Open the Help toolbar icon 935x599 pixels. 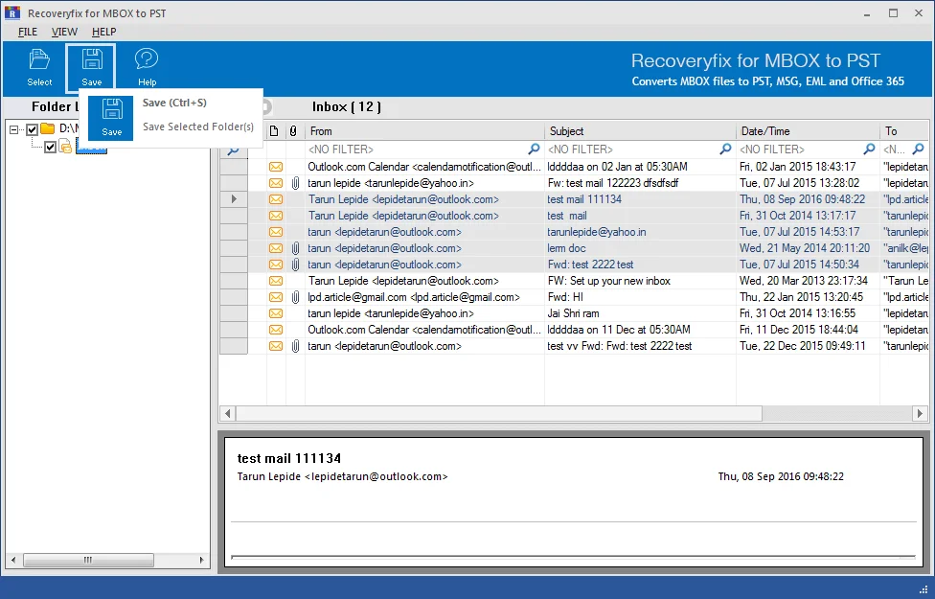tap(147, 67)
